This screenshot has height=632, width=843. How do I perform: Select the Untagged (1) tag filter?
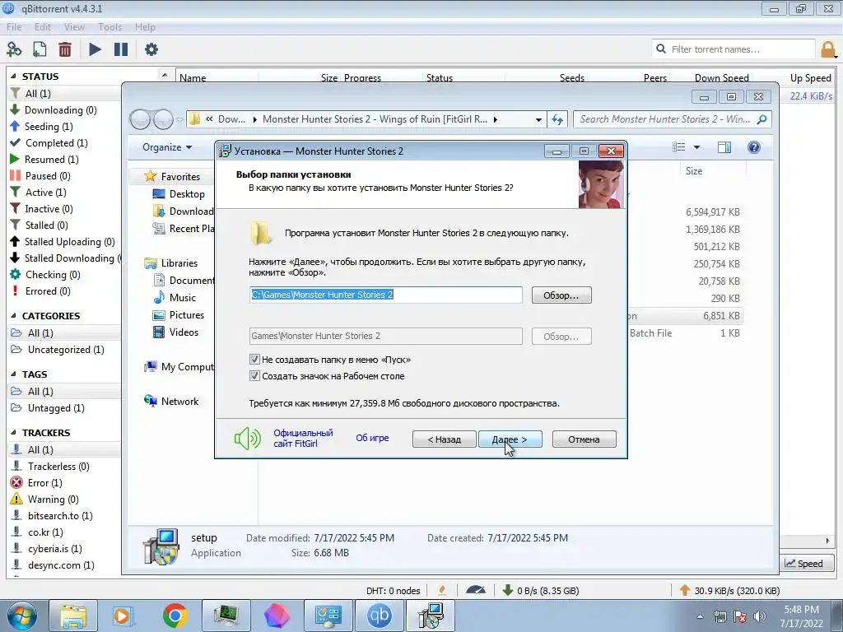point(56,408)
